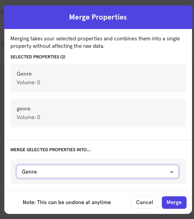
Task: Click the 'Selected Properties (2)' heading
Action: click(38, 57)
